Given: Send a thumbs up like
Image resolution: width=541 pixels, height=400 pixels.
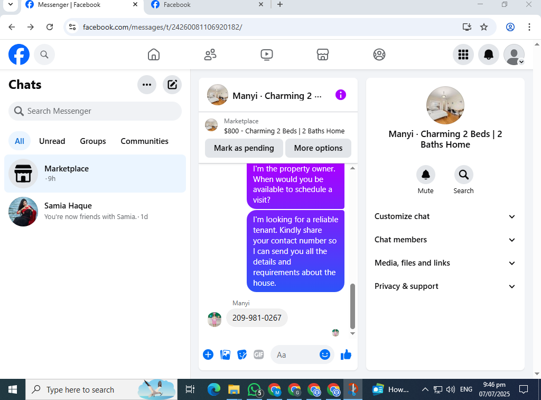Looking at the screenshot, I should (346, 354).
